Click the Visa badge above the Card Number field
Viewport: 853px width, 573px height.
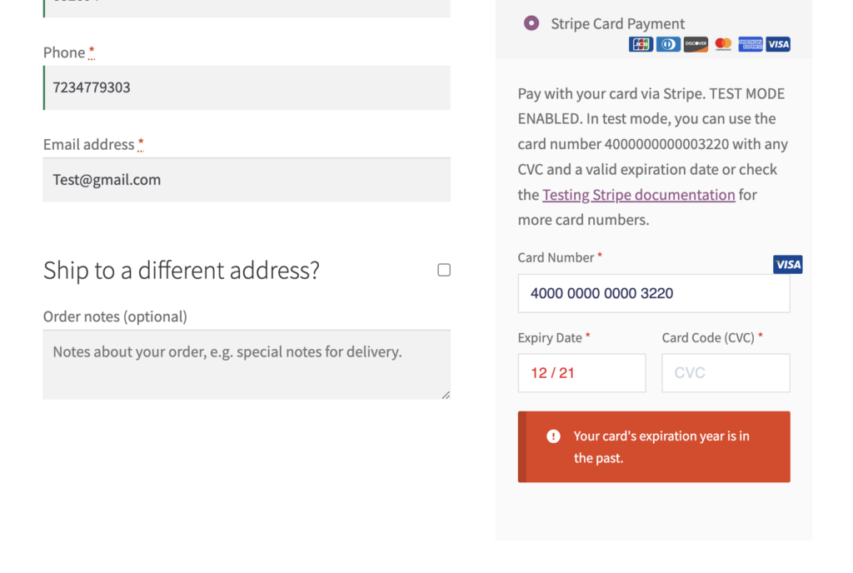[x=787, y=264]
